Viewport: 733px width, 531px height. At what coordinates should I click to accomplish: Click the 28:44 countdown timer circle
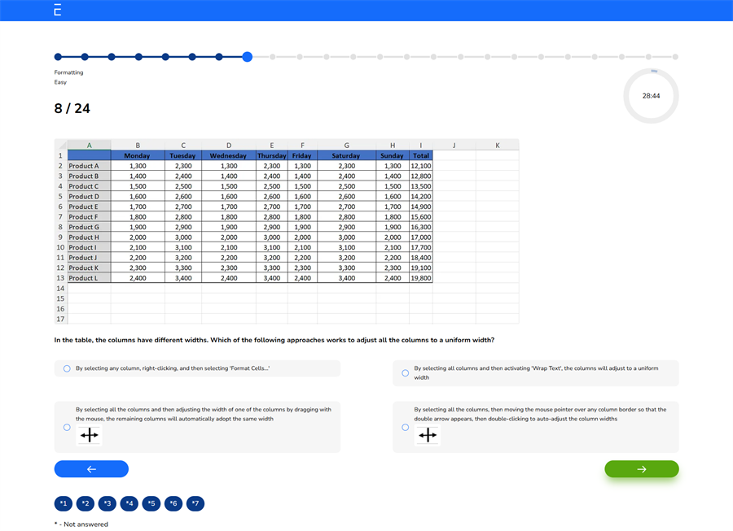point(651,95)
